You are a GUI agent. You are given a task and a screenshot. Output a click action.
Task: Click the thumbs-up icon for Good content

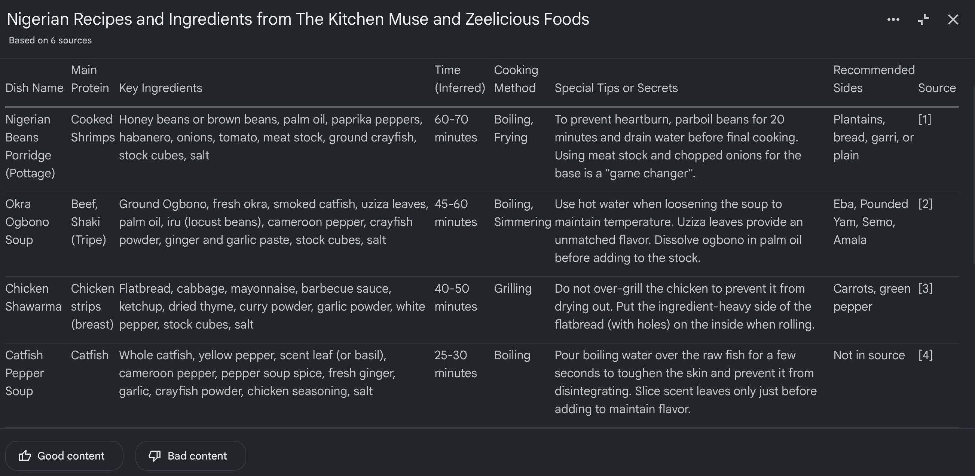[25, 455]
